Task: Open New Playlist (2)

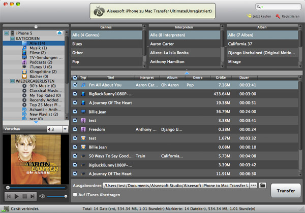Action: [x=44, y=114]
